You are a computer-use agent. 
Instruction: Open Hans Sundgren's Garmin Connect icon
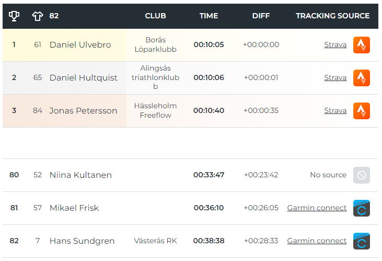pyautogui.click(x=361, y=241)
